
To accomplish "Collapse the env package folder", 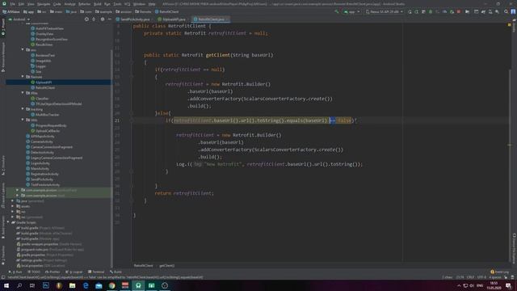I will click(x=23, y=50).
